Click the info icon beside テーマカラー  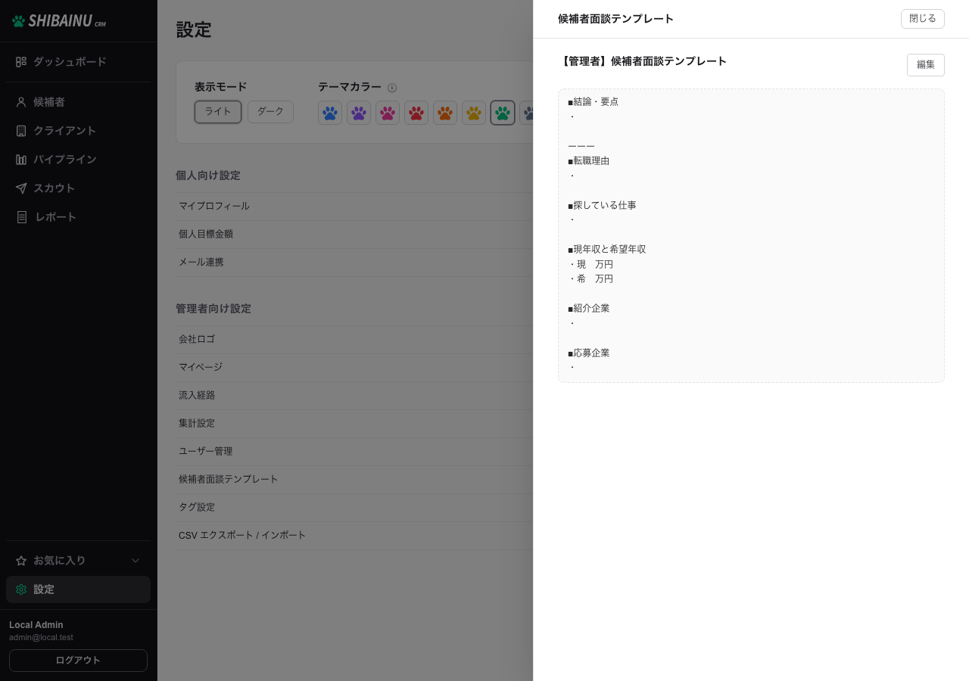point(392,88)
